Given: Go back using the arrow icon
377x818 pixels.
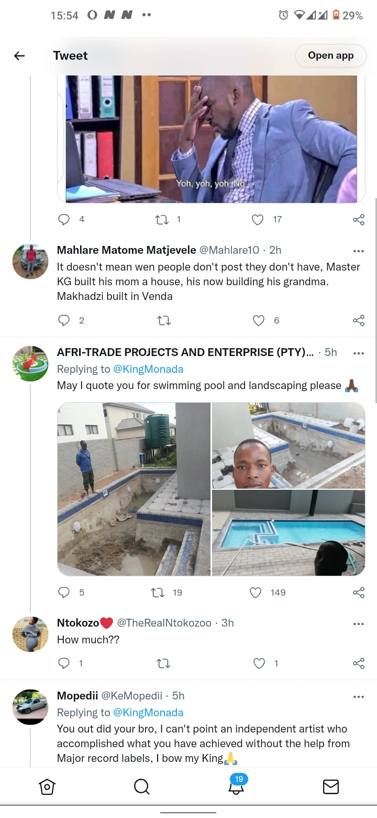Looking at the screenshot, I should click(x=19, y=56).
